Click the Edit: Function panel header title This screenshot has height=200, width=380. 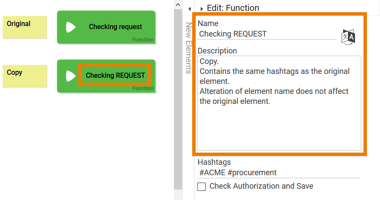pyautogui.click(x=233, y=8)
